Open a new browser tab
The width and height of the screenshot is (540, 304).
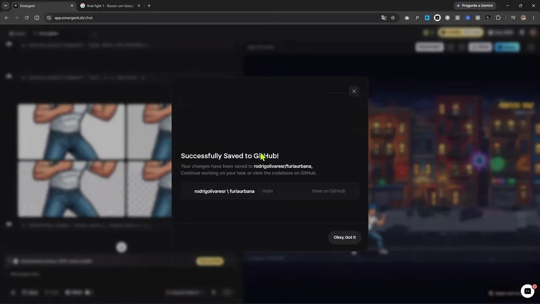click(x=149, y=6)
